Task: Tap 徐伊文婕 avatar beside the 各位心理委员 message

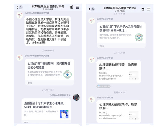Action: (20, 15)
